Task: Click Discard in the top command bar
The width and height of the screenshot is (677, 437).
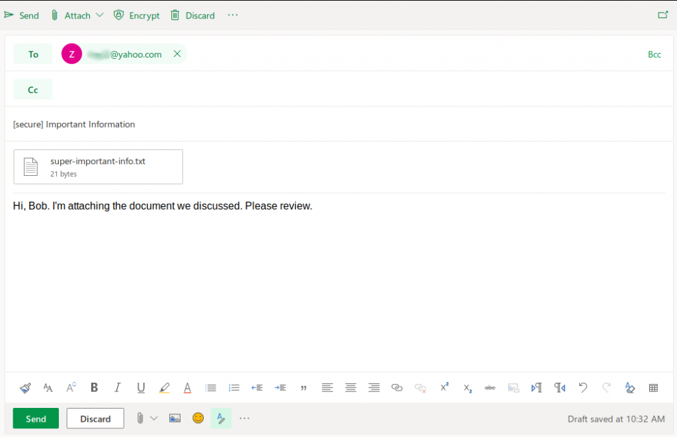Action: [193, 16]
